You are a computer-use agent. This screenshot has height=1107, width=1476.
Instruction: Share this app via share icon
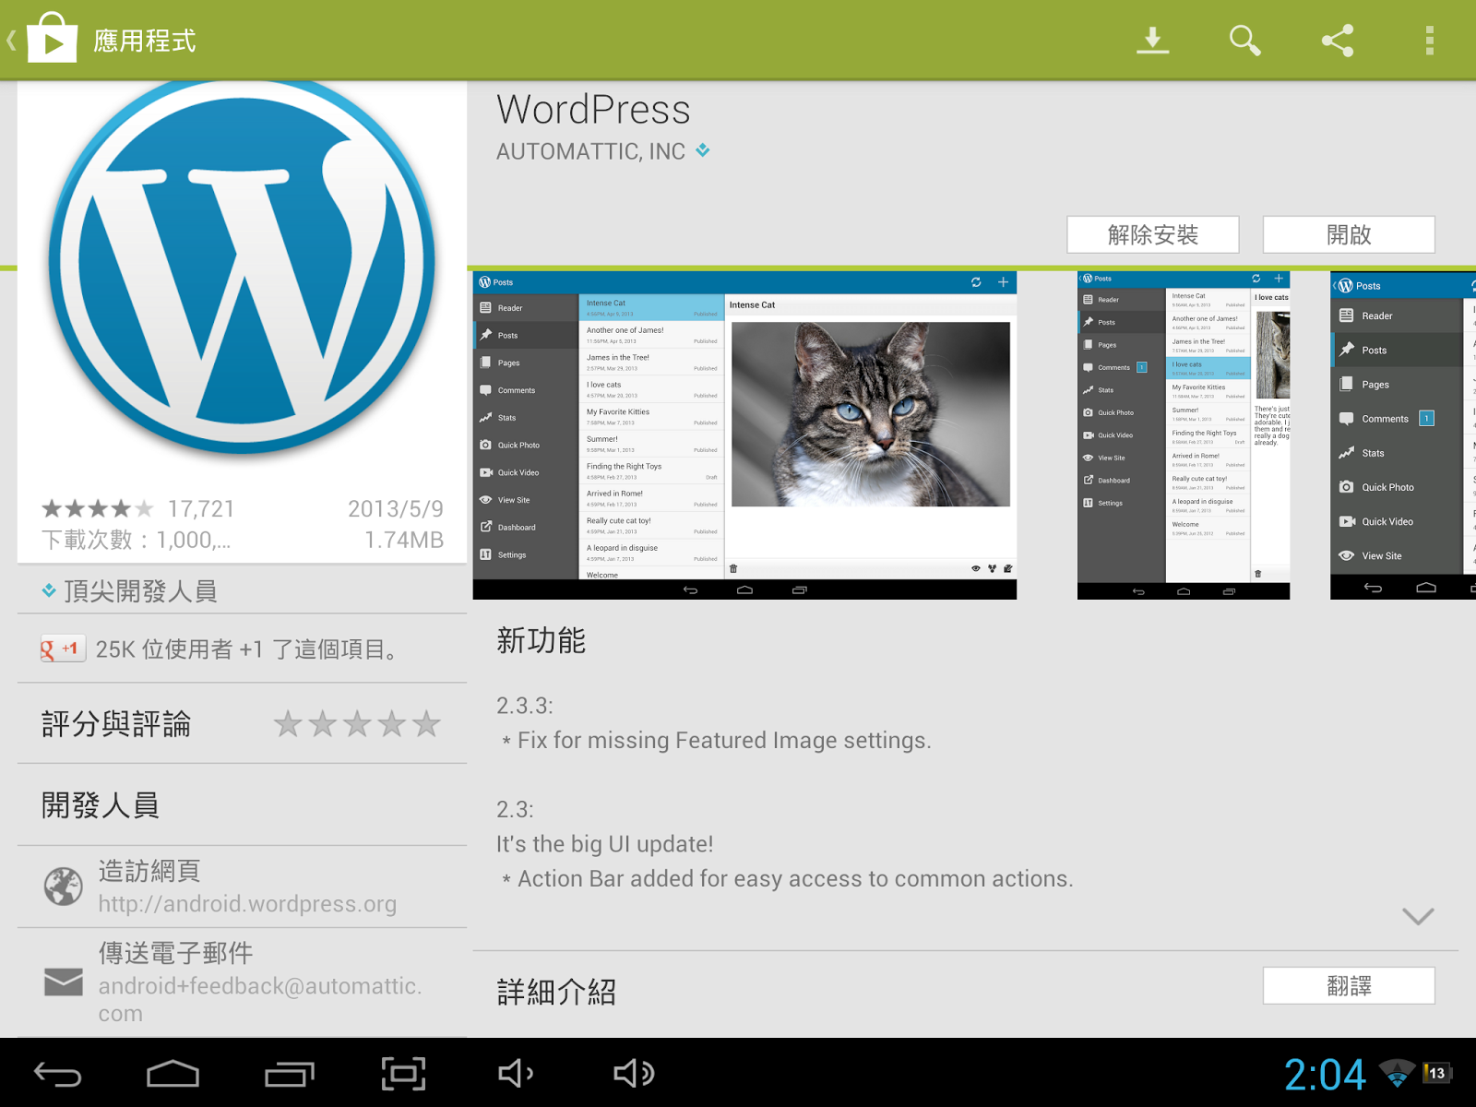tap(1337, 41)
